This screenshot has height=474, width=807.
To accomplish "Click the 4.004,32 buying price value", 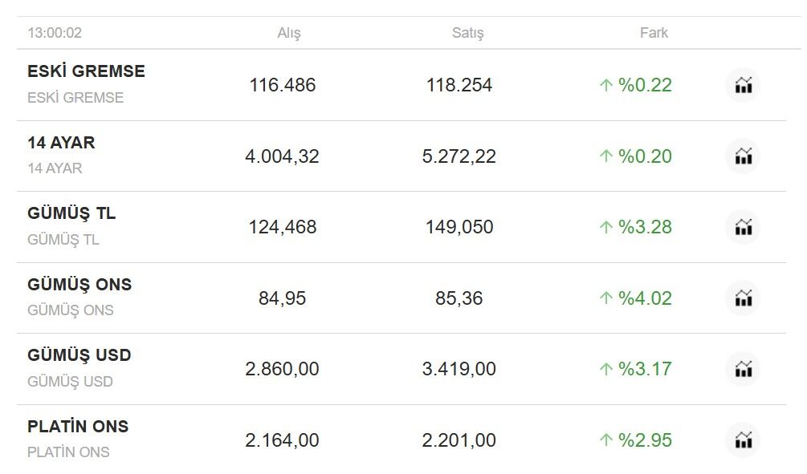I will [282, 156].
